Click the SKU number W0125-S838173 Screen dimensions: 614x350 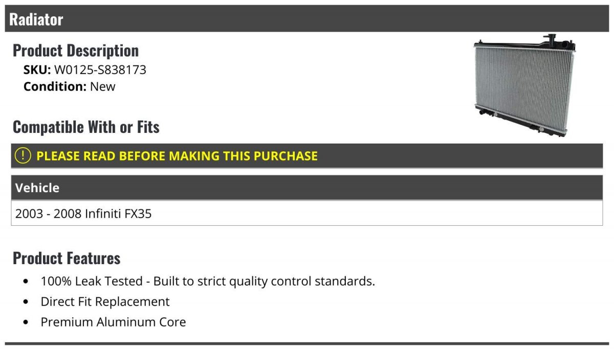coord(100,69)
